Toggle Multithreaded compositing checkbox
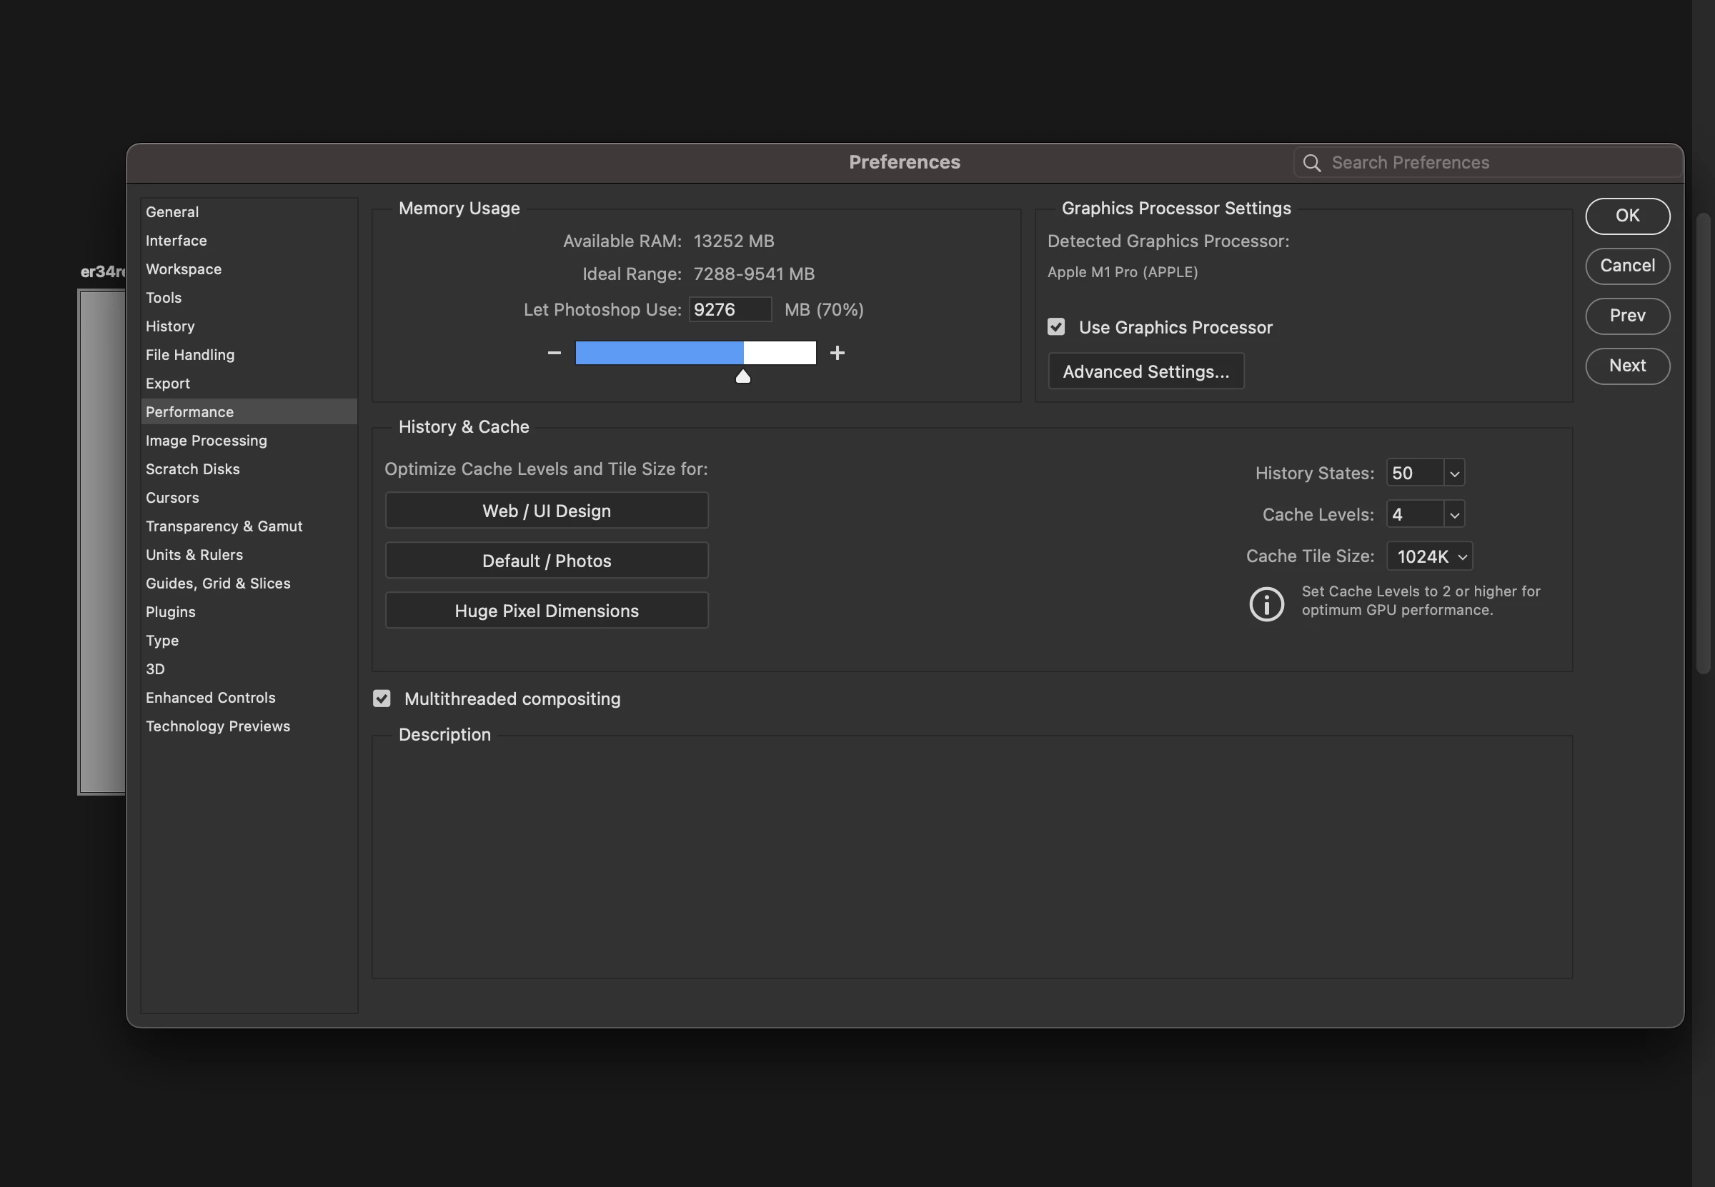This screenshot has height=1187, width=1715. [x=382, y=698]
